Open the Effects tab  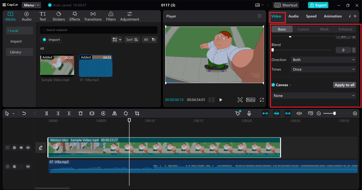tap(75, 16)
